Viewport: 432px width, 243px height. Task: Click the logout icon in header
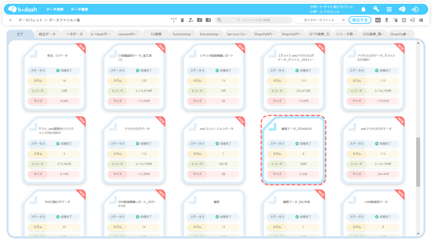[x=415, y=9]
